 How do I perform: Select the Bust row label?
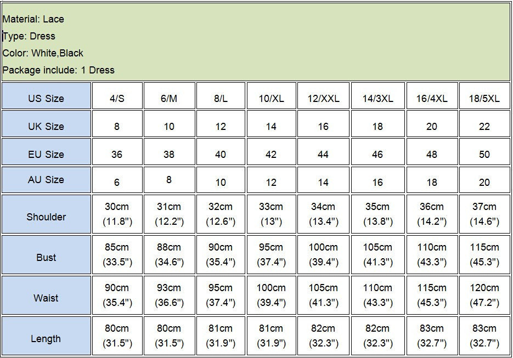[x=46, y=258]
